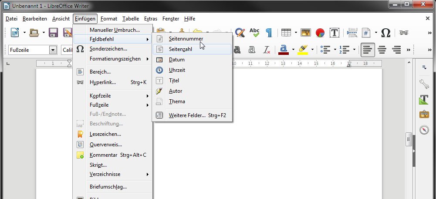Toggle Outline character formatting
Viewport: 436px width, 199px height.
click(252, 50)
